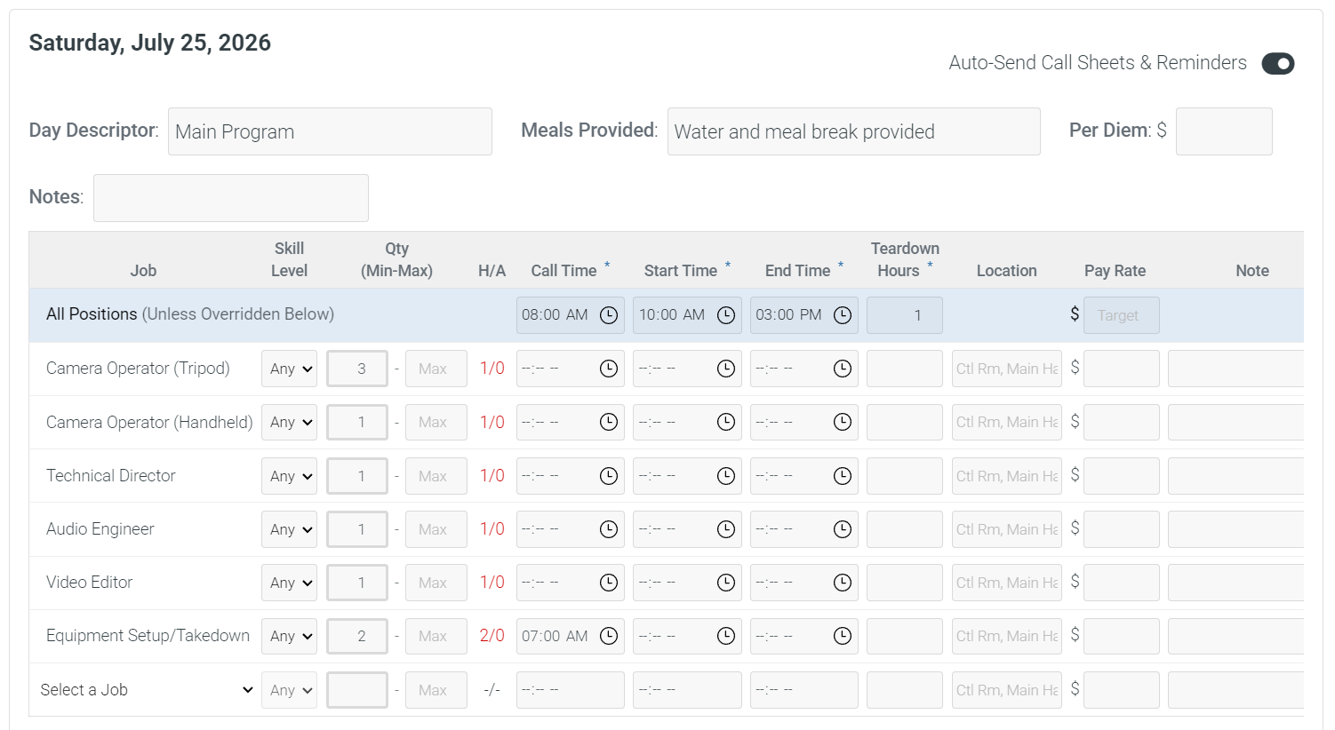The width and height of the screenshot is (1335, 730).
Task: Open skill level dropdown for Camera Operator (Handheld)
Action: [289, 423]
